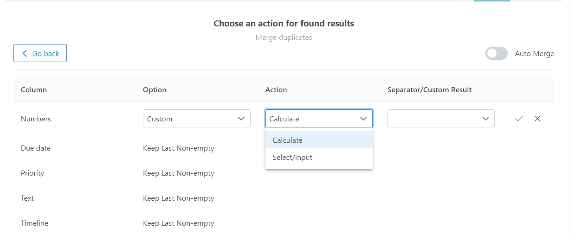Click the left chevron in Go back
The image size is (575, 234).
(x=25, y=53)
